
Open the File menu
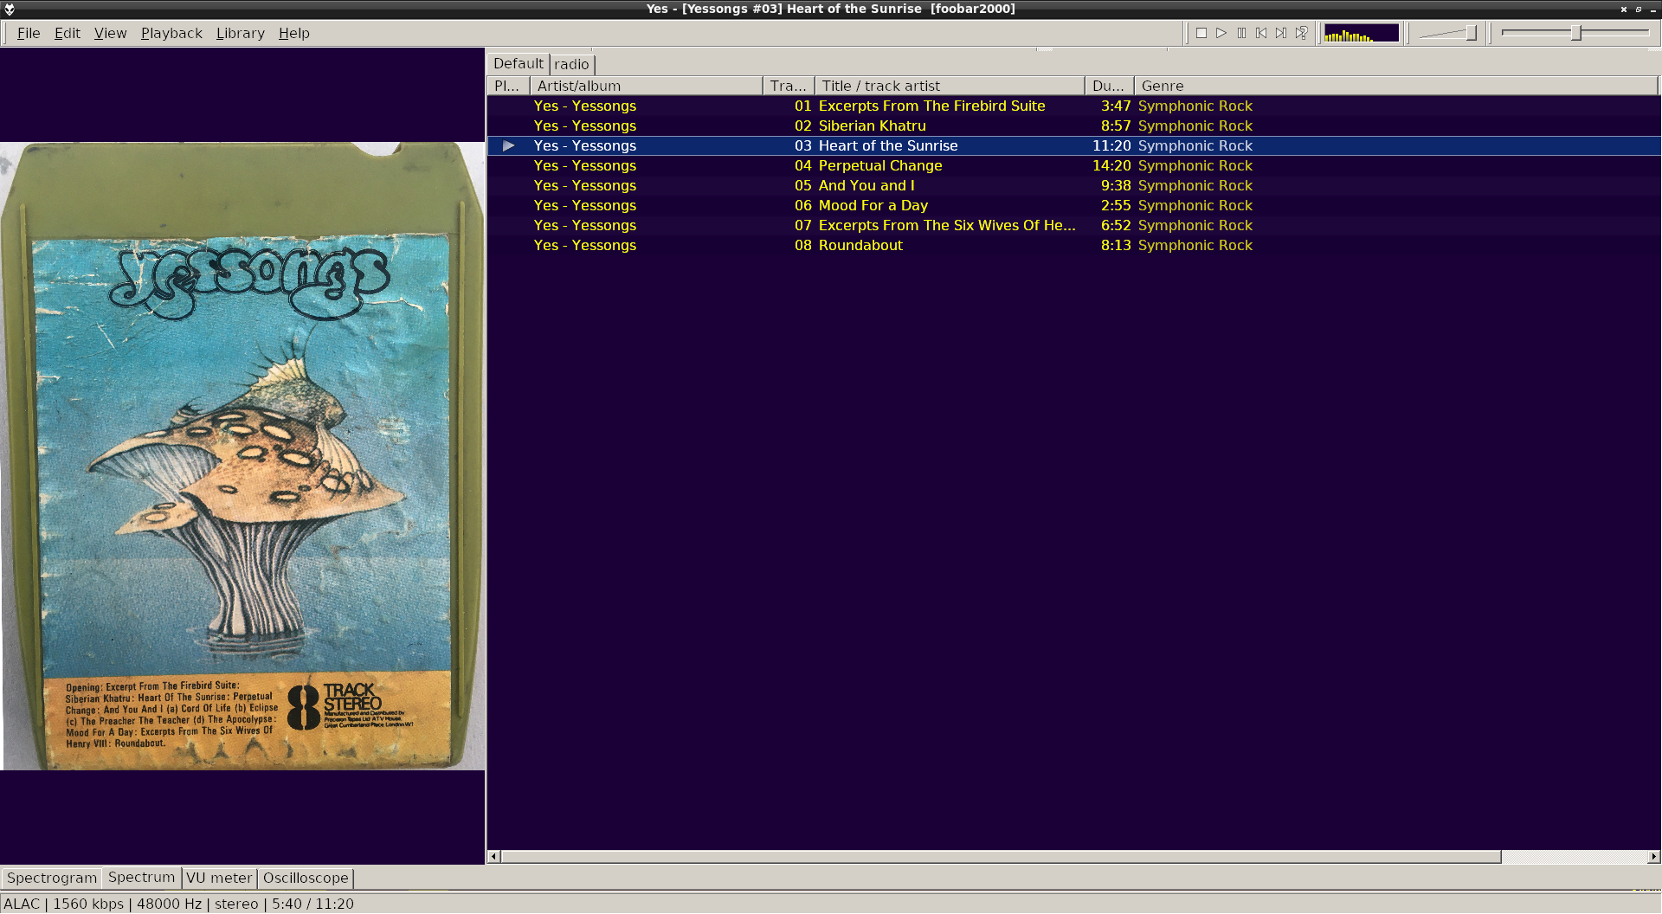pos(29,33)
